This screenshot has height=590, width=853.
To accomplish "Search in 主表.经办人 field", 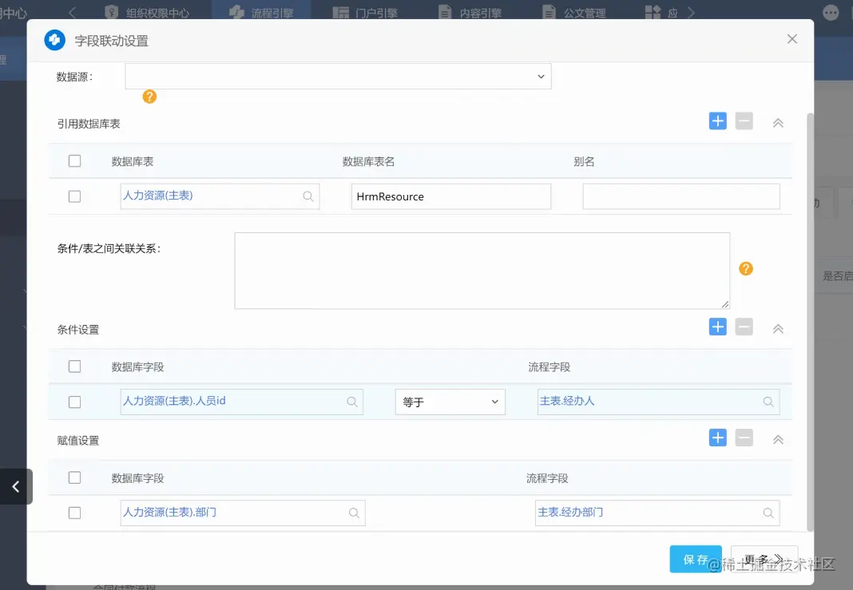I will click(x=768, y=402).
